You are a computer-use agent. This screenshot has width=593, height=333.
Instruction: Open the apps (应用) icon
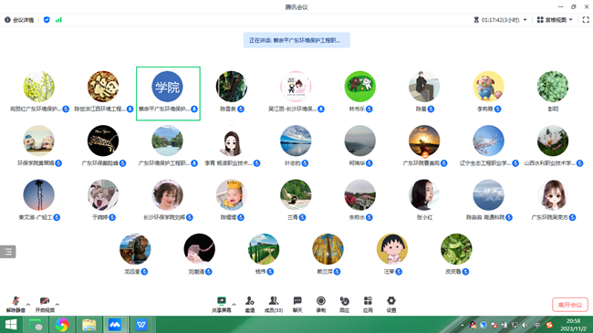point(368,305)
